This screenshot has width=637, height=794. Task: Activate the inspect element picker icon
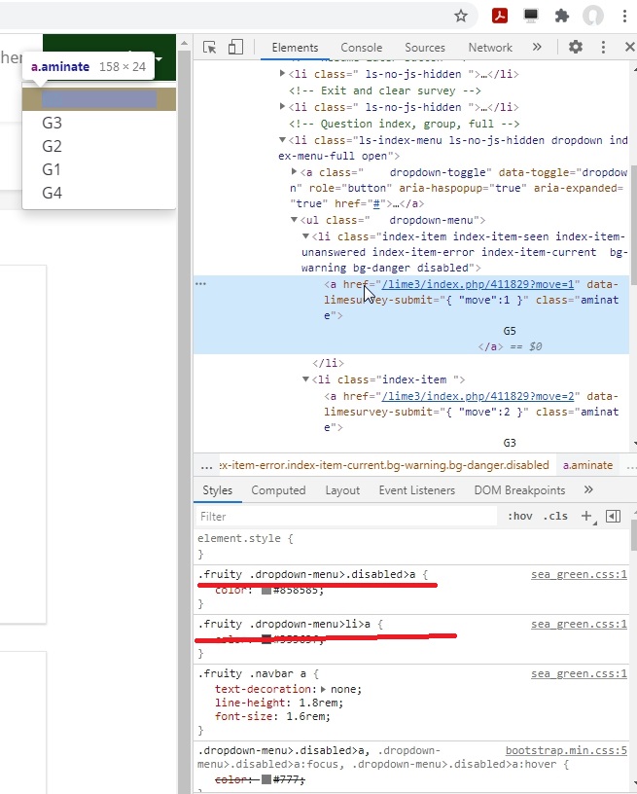(209, 47)
